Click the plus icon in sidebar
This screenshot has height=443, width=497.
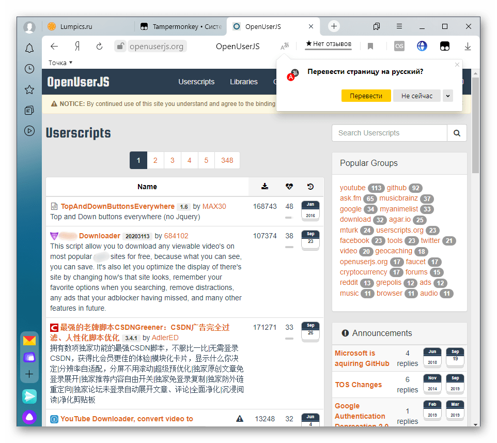tap(29, 374)
